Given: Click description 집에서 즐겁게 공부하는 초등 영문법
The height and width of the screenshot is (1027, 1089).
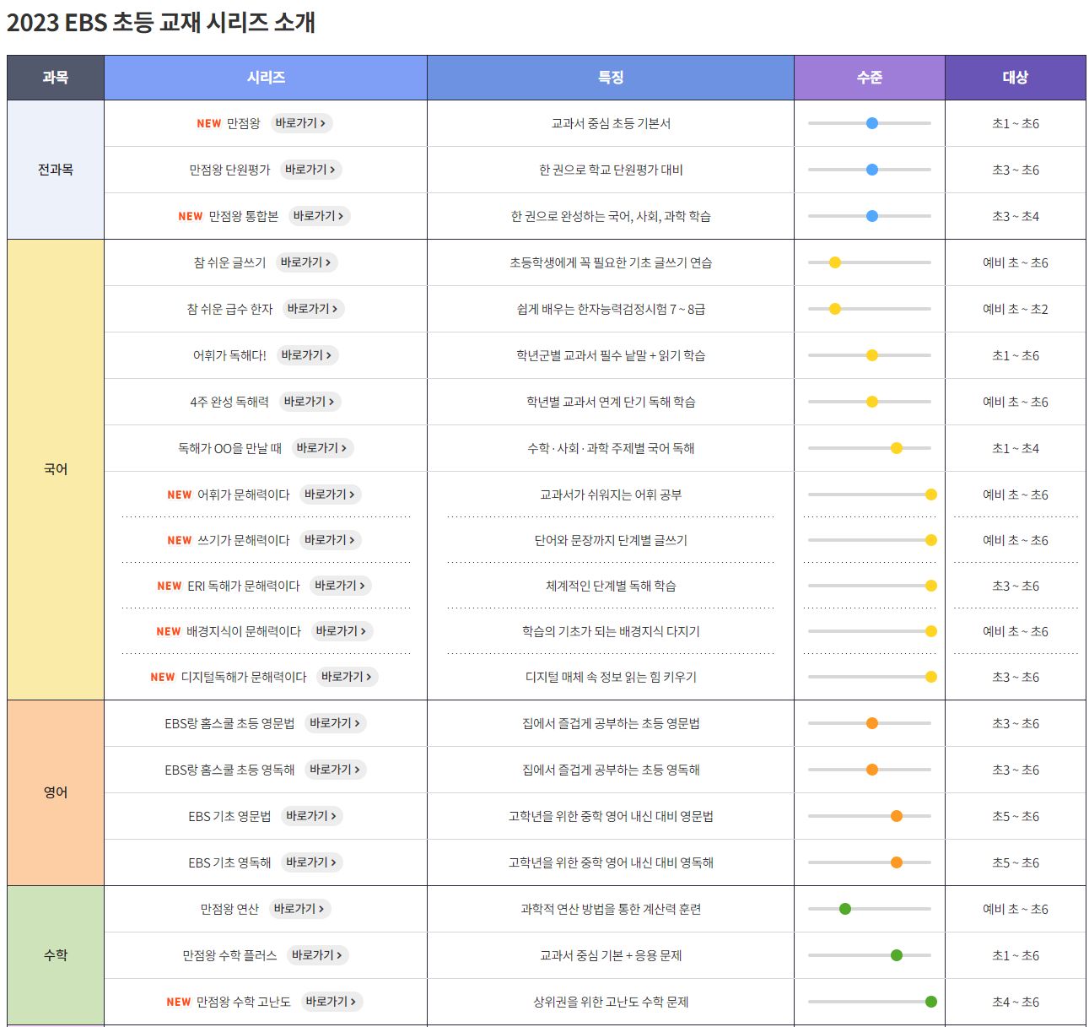Looking at the screenshot, I should [611, 723].
